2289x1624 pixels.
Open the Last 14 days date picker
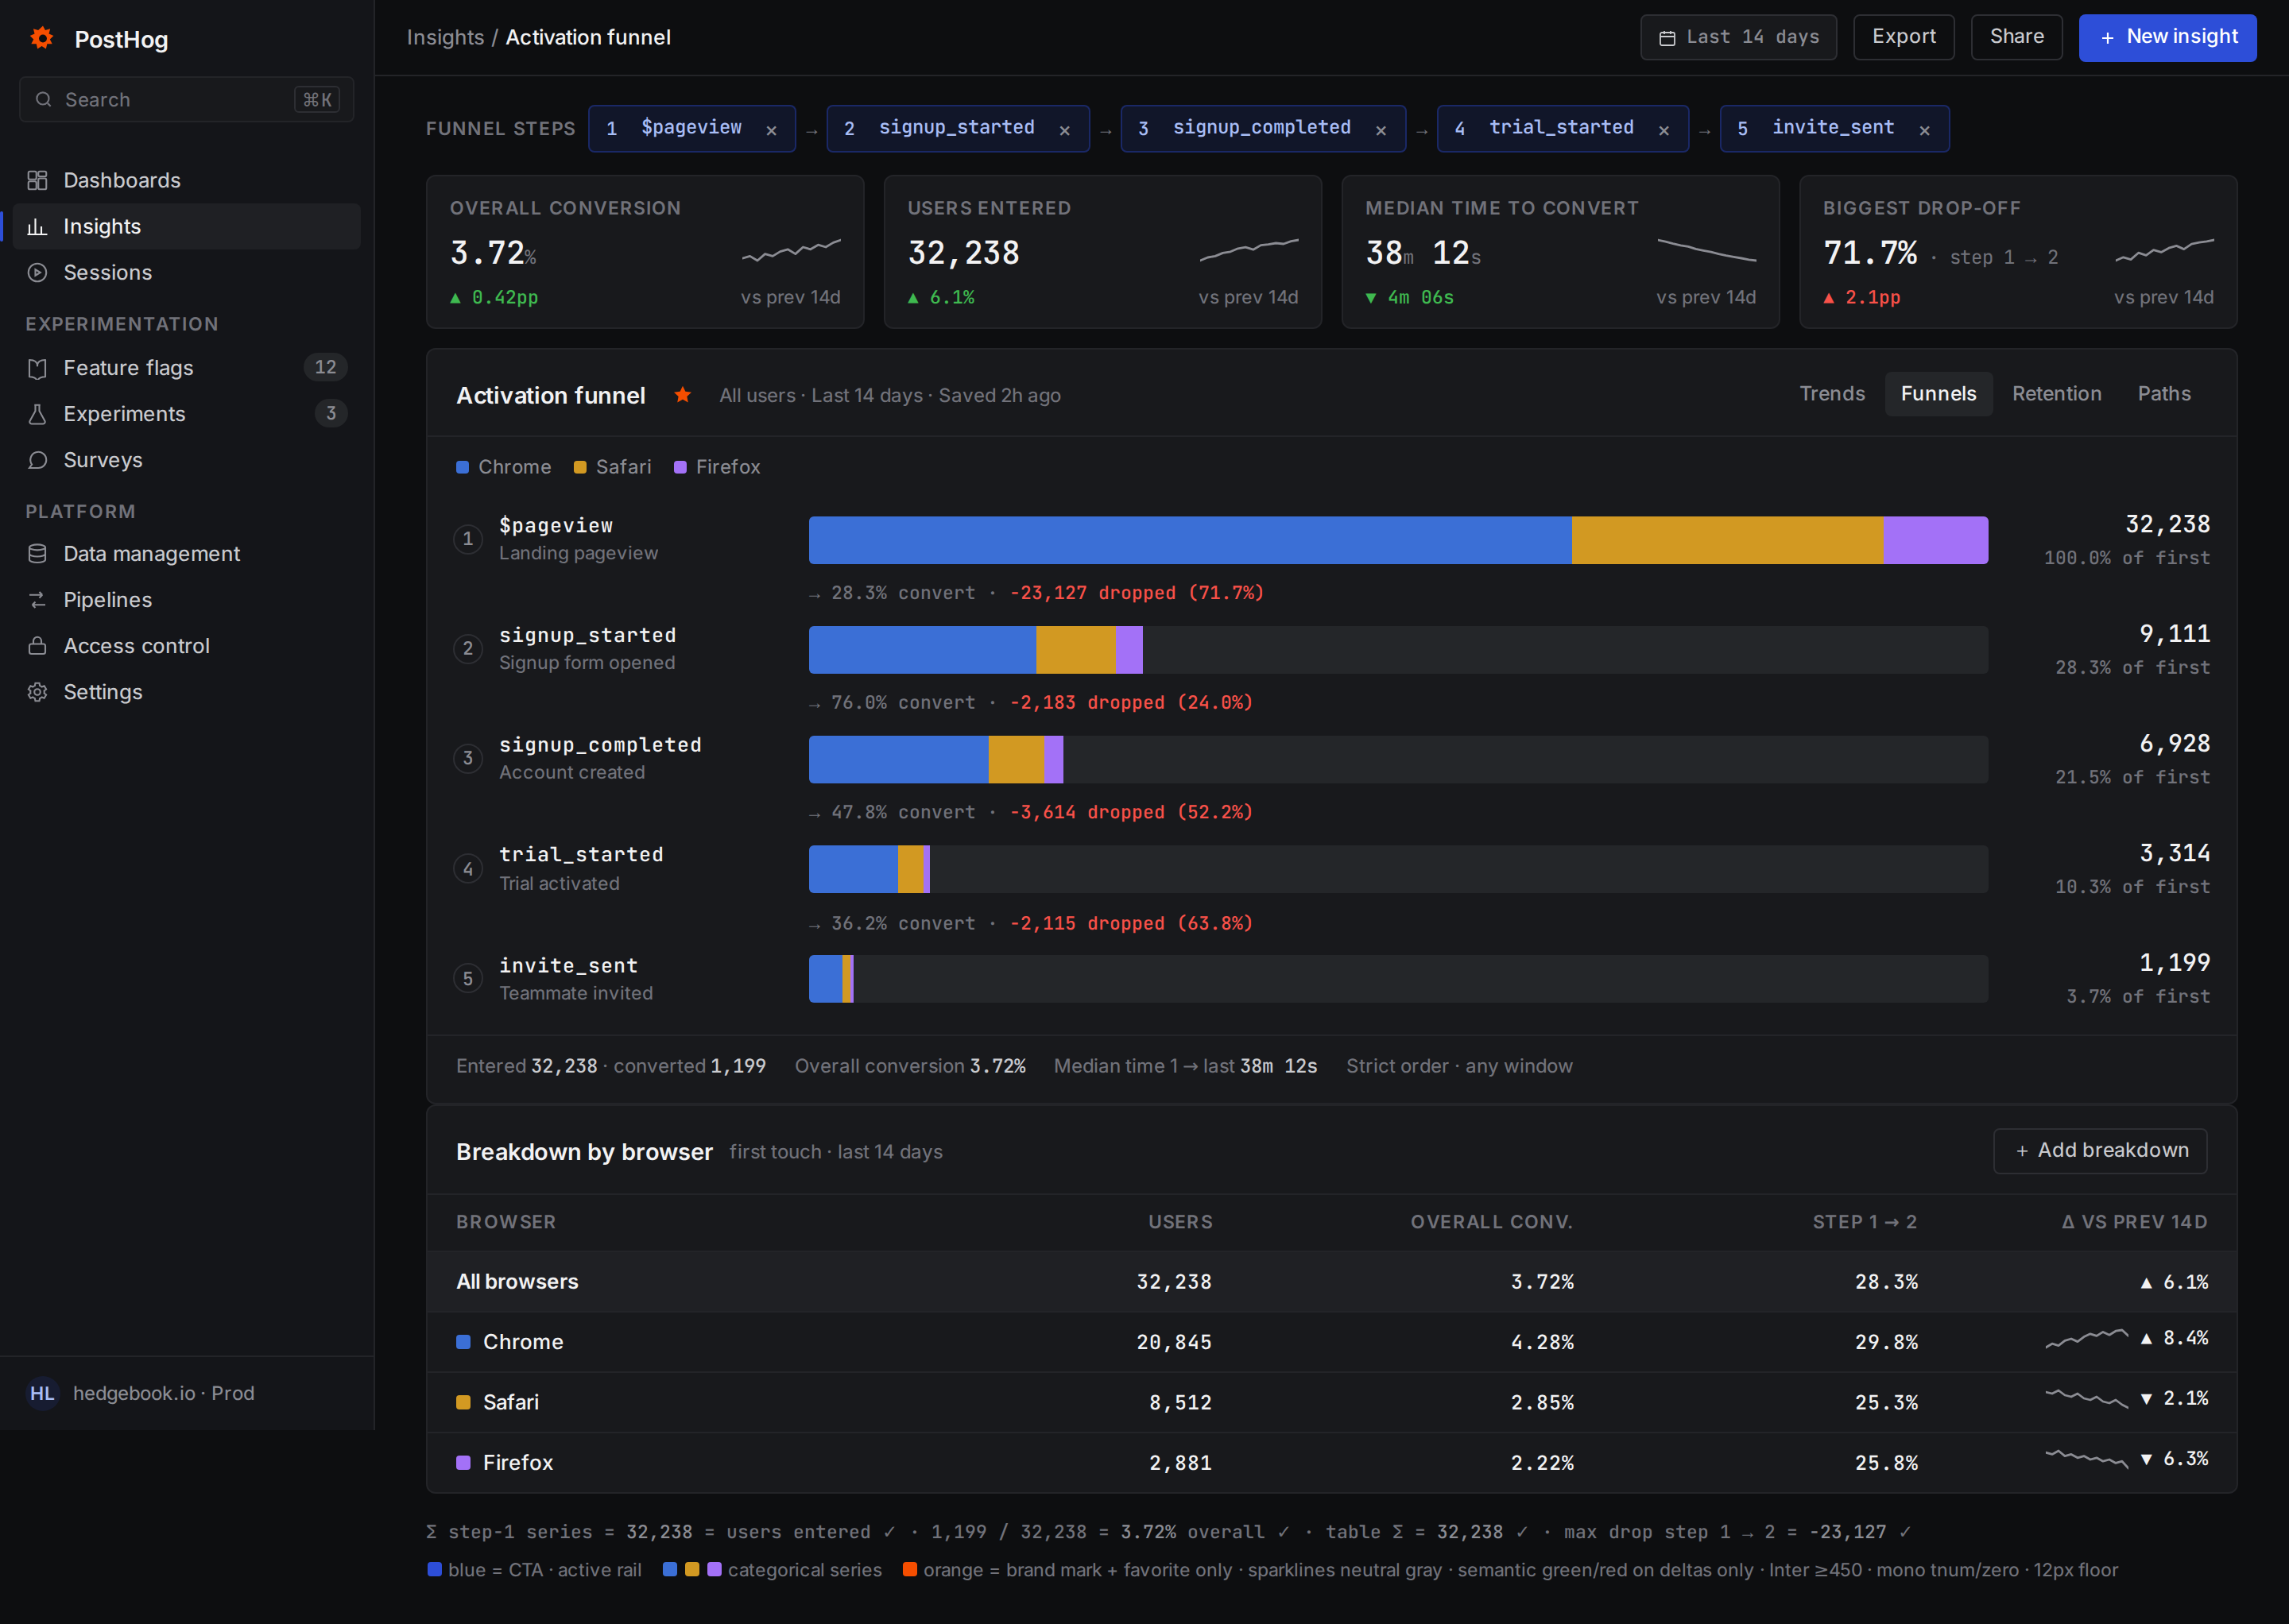click(x=1737, y=37)
